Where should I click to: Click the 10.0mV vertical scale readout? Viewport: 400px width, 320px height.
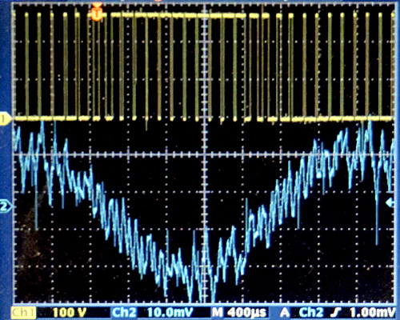coord(170,312)
